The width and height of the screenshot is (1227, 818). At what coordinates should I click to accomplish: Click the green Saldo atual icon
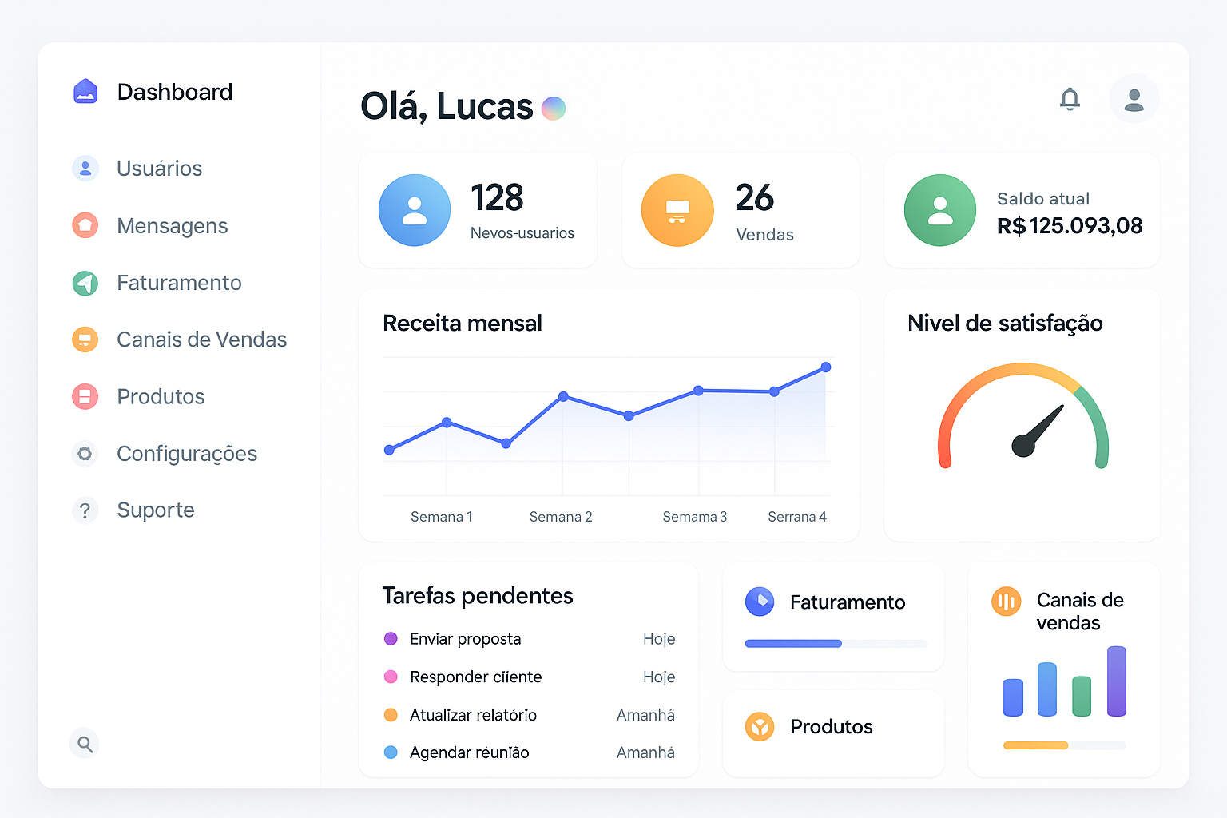point(939,210)
